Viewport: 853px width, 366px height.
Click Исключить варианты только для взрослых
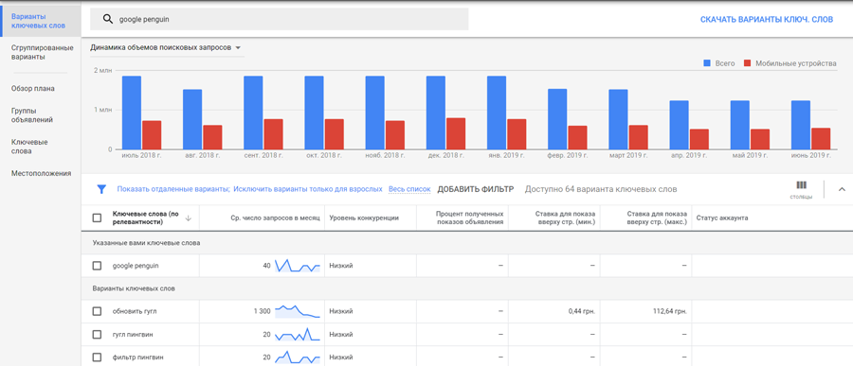(308, 189)
